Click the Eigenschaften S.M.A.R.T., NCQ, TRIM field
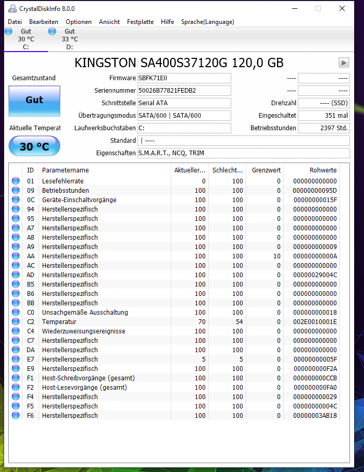Viewport: 364px width, 472px height. pos(244,153)
